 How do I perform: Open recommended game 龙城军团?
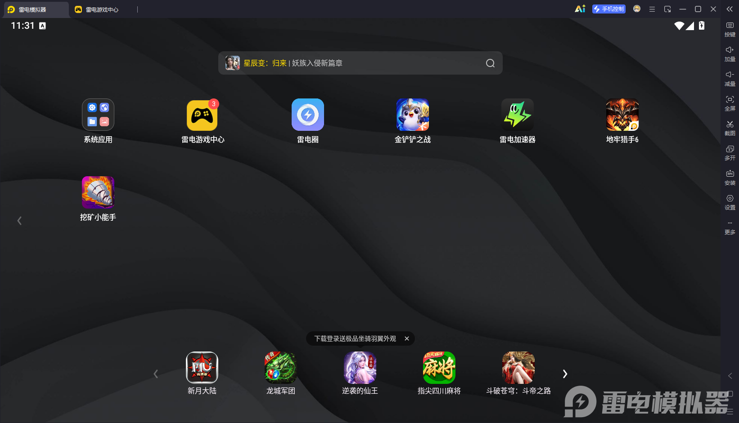[281, 368]
